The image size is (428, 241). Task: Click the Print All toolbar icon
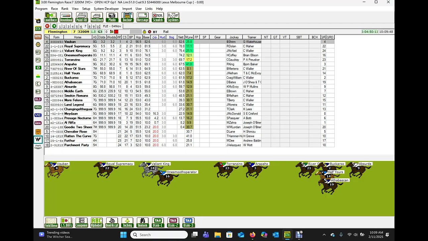click(x=82, y=17)
